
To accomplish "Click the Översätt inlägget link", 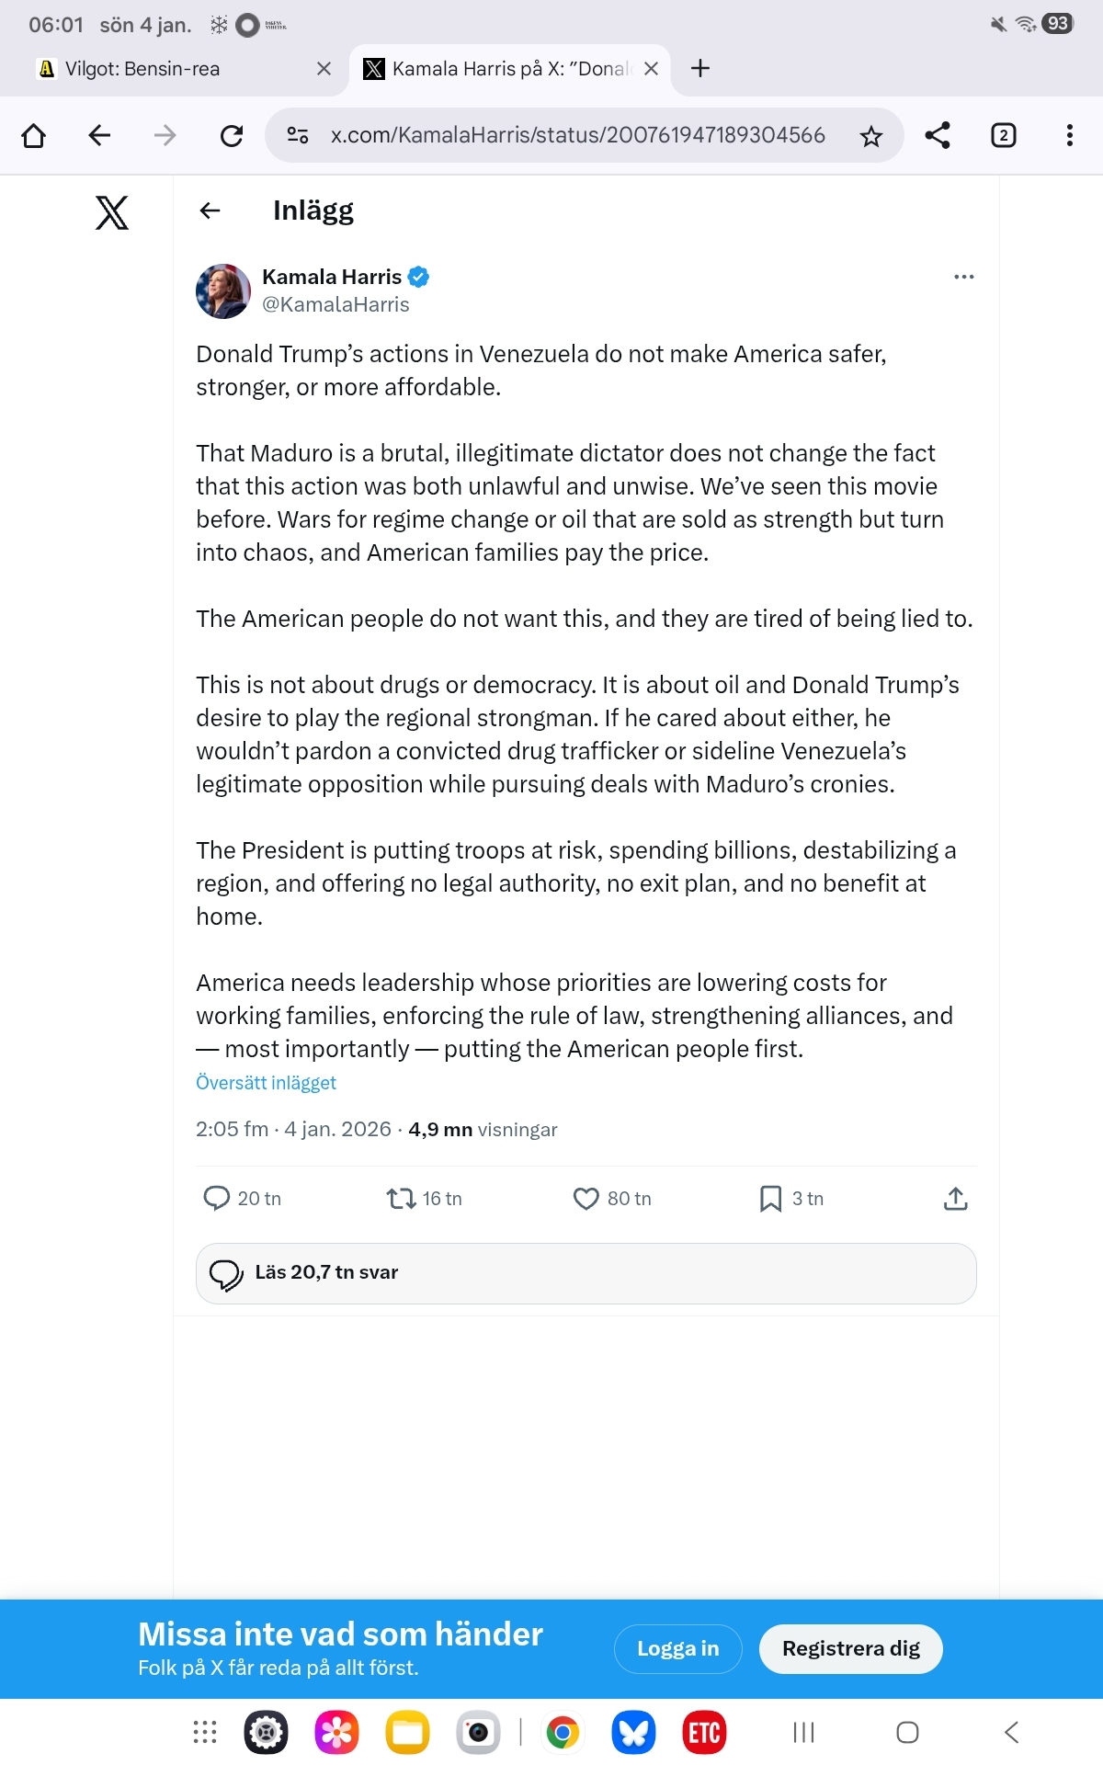I will 266,1082.
